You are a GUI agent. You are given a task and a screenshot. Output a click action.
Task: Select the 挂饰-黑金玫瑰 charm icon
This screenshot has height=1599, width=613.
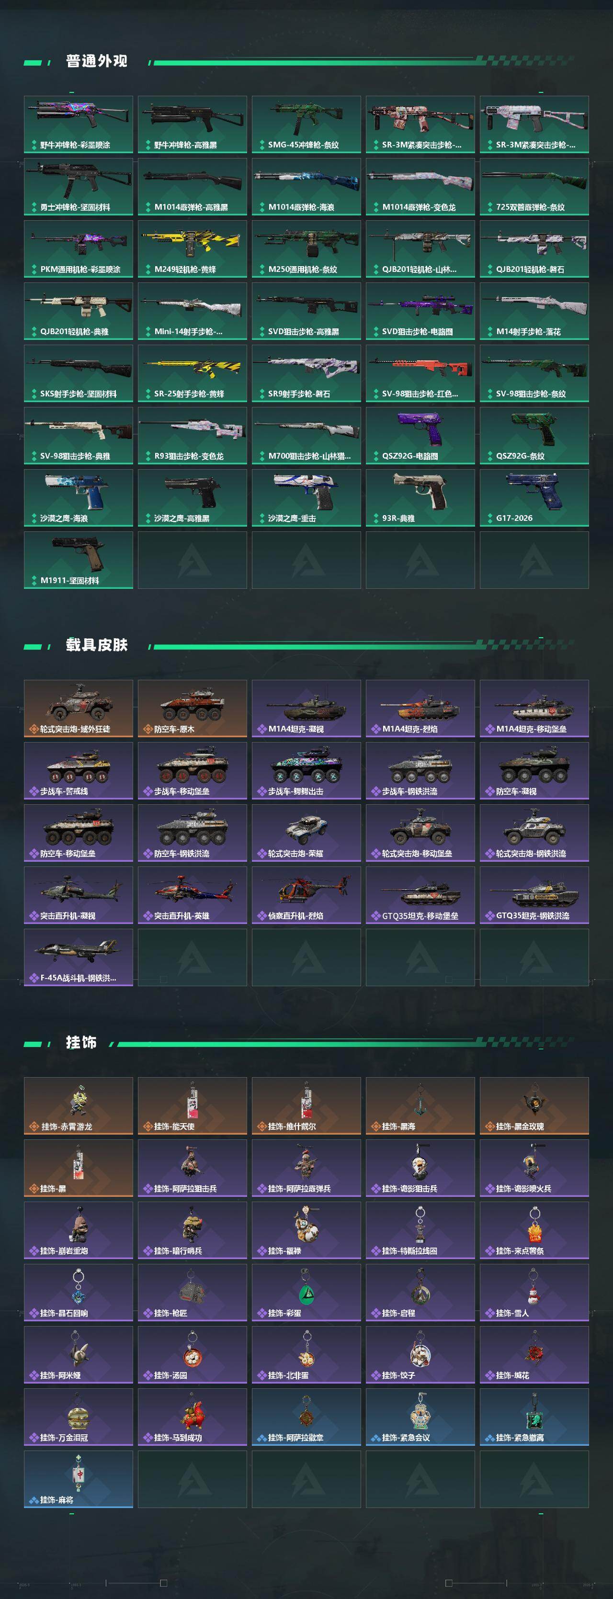pyautogui.click(x=534, y=1105)
